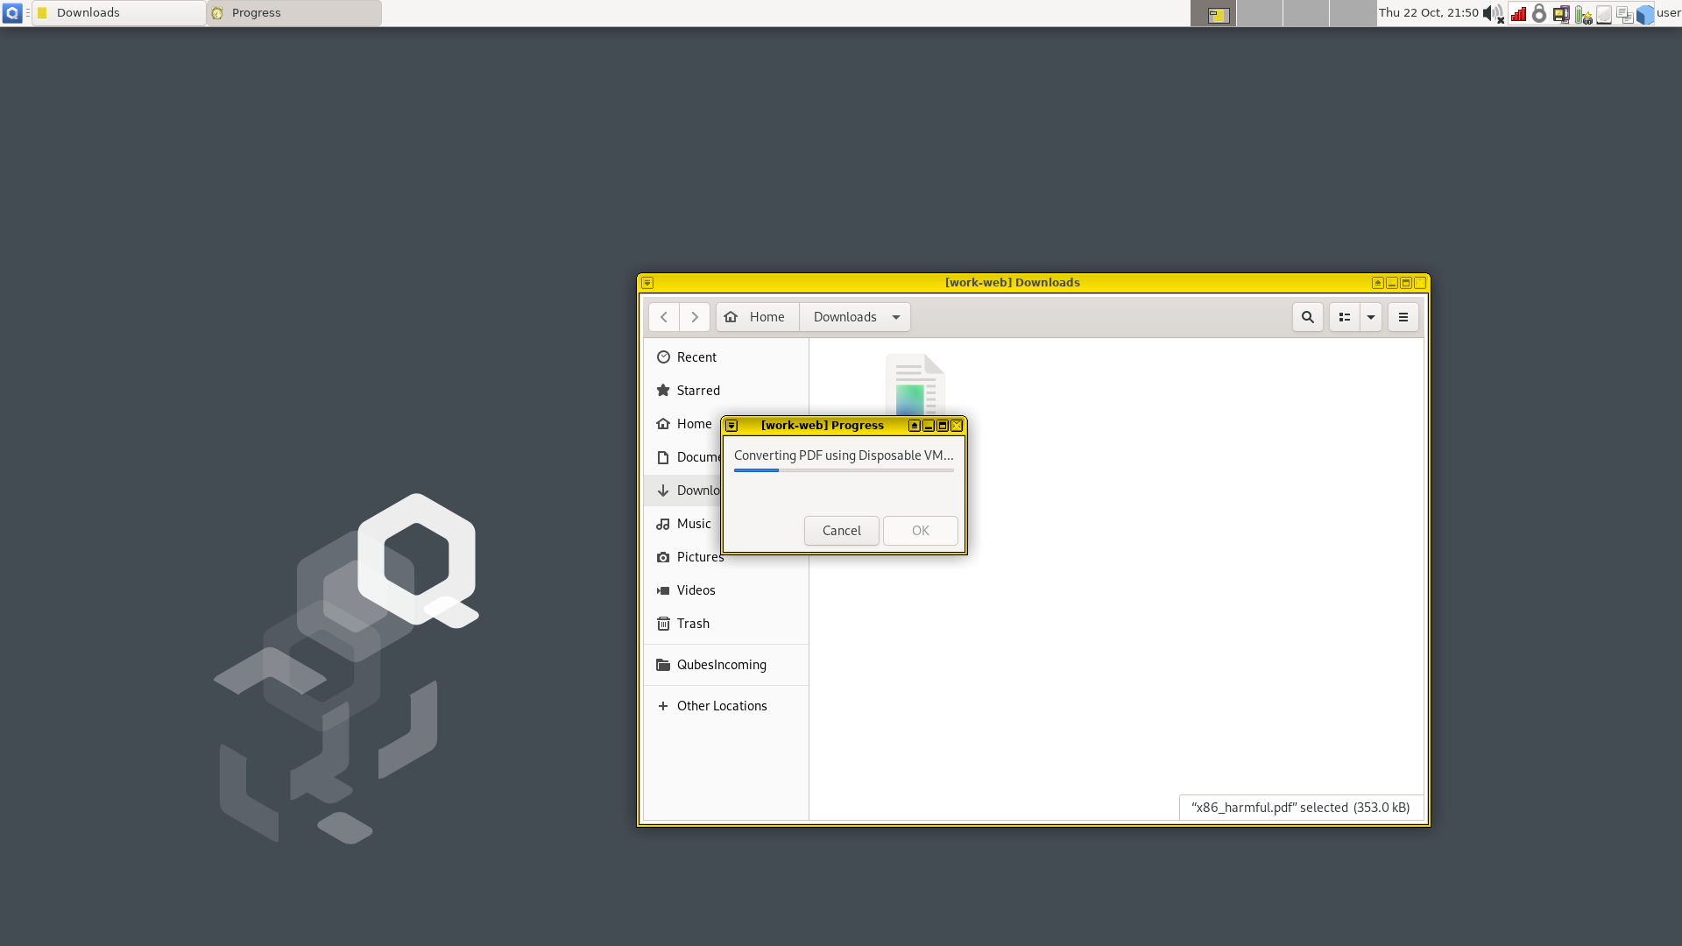This screenshot has width=1682, height=946.
Task: Toggle the list view in the file manager
Action: [1344, 317]
